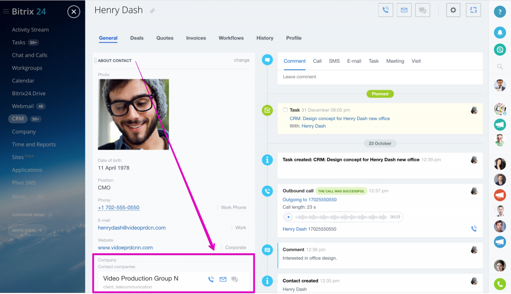Open the Workflows tab
Image resolution: width=511 pixels, height=294 pixels.
[x=231, y=38]
